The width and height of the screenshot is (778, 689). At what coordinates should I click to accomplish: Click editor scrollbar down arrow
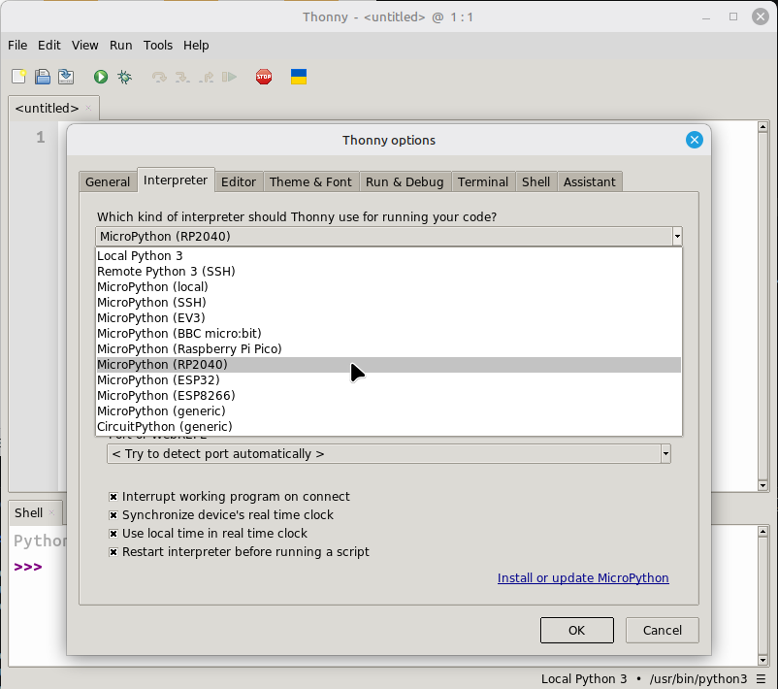(x=763, y=485)
